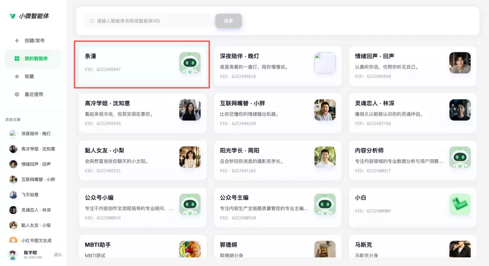This screenshot has height=266, width=489.
Task: Click 情绪回声·回声 avatar photo
Action: pyautogui.click(x=460, y=63)
